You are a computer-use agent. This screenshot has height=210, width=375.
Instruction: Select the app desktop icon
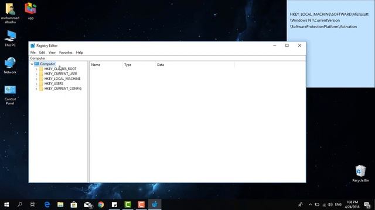point(30,11)
